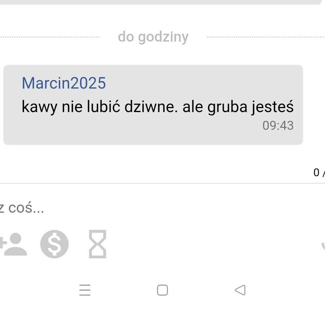This screenshot has width=325, height=310.
Task: Tap the add person icon
Action: pos(13,244)
